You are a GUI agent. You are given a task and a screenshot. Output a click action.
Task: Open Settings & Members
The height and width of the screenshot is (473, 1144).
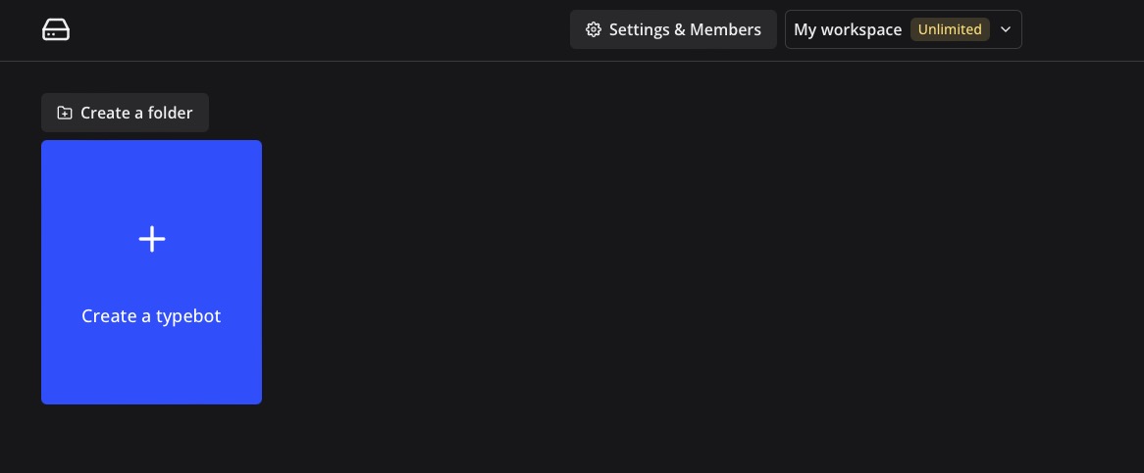tap(673, 29)
